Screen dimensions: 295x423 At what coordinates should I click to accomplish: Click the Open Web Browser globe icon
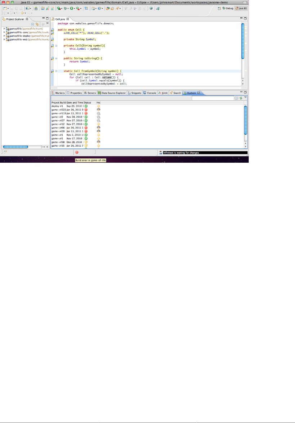point(151,8)
